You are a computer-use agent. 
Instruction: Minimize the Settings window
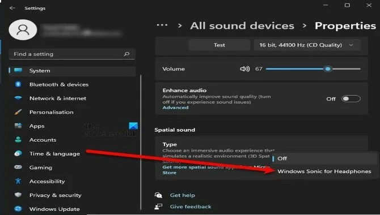[x=326, y=5]
